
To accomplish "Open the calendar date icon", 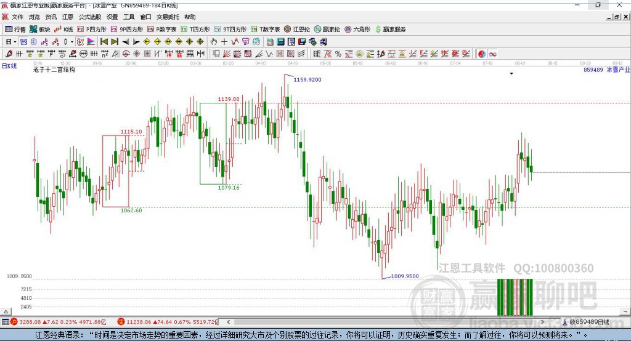I will (x=270, y=41).
